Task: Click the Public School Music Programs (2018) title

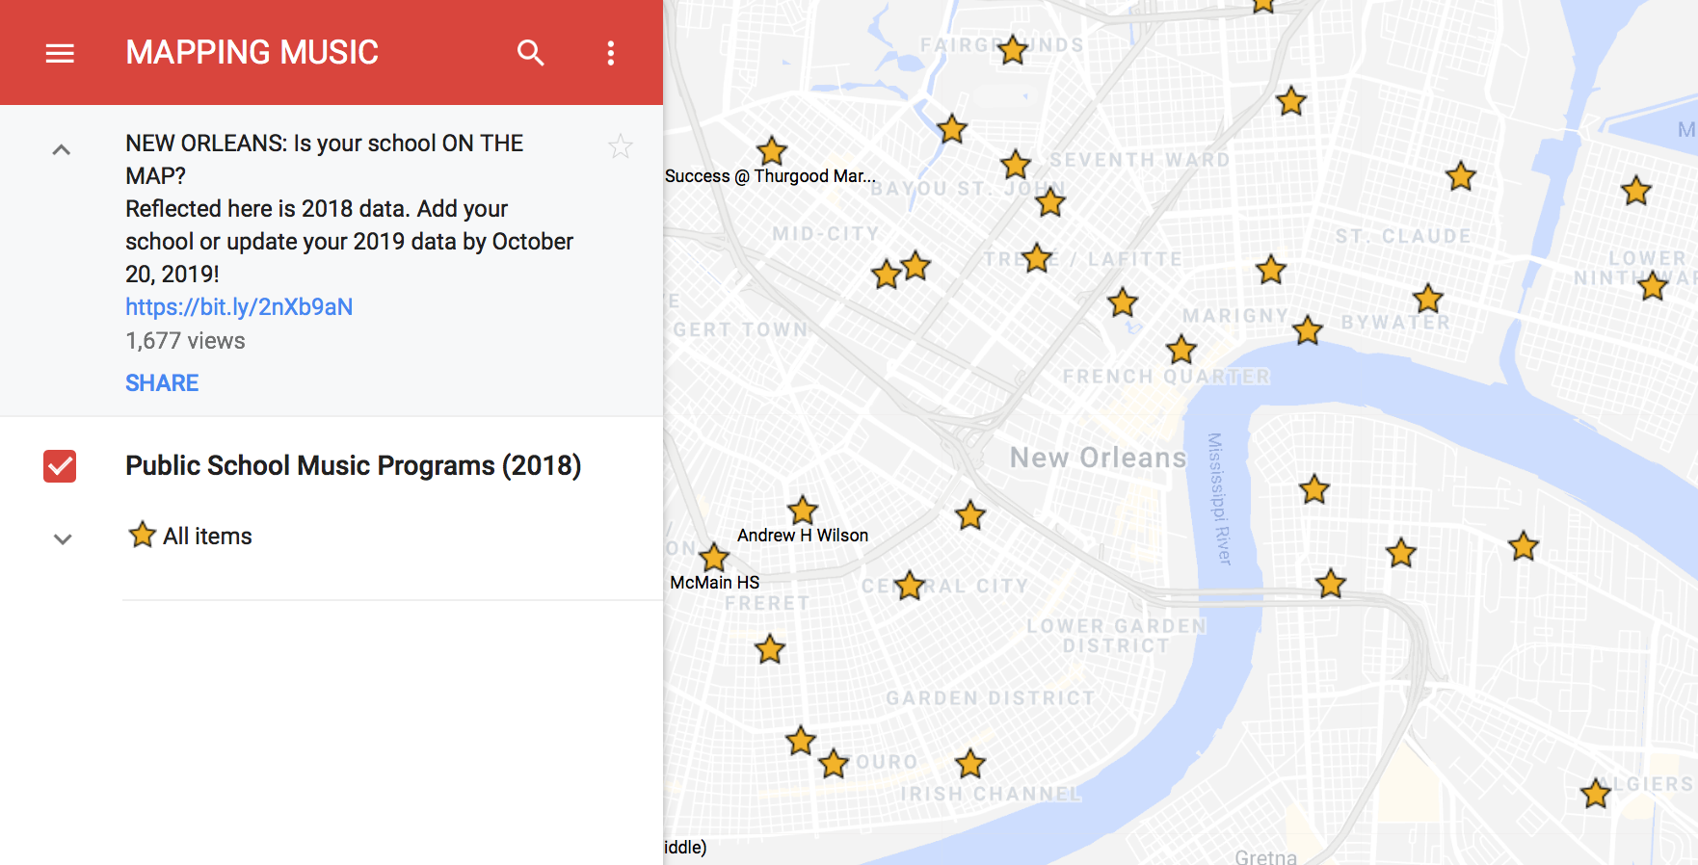Action: pos(354,466)
